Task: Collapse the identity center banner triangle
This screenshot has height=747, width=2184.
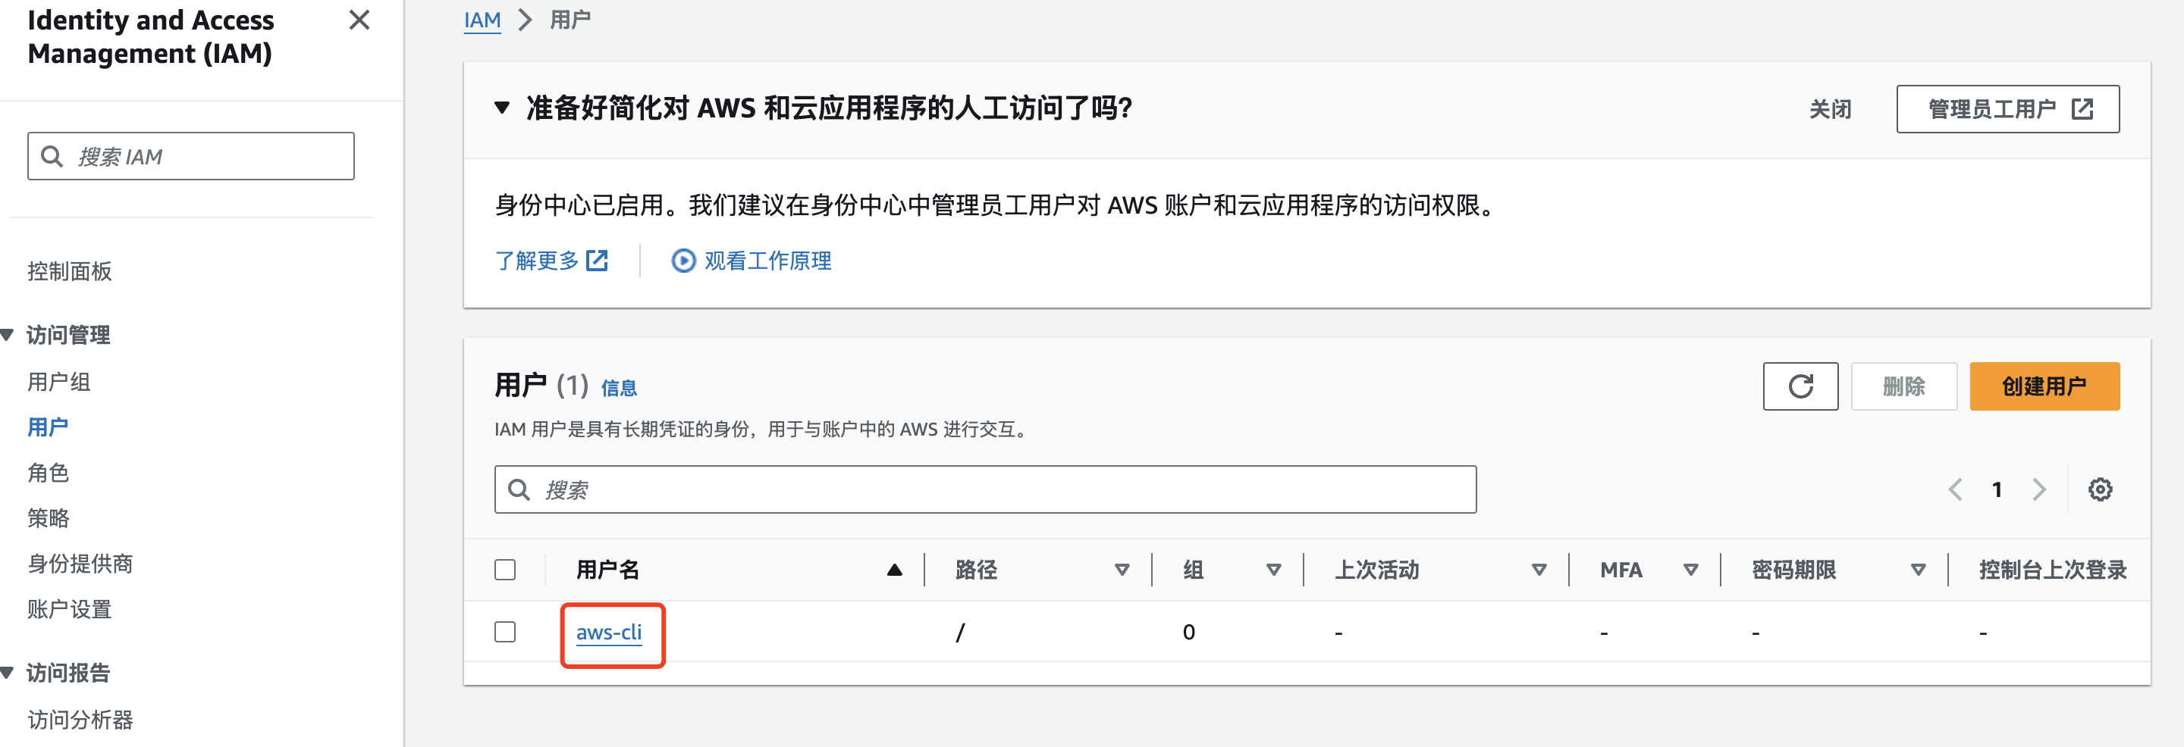Action: pyautogui.click(x=502, y=108)
